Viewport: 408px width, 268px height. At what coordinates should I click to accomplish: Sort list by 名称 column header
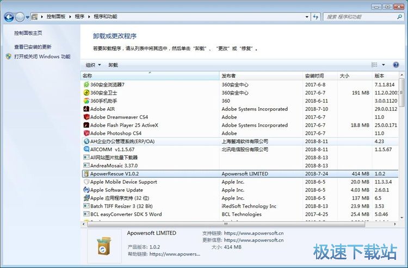pyautogui.click(x=150, y=76)
